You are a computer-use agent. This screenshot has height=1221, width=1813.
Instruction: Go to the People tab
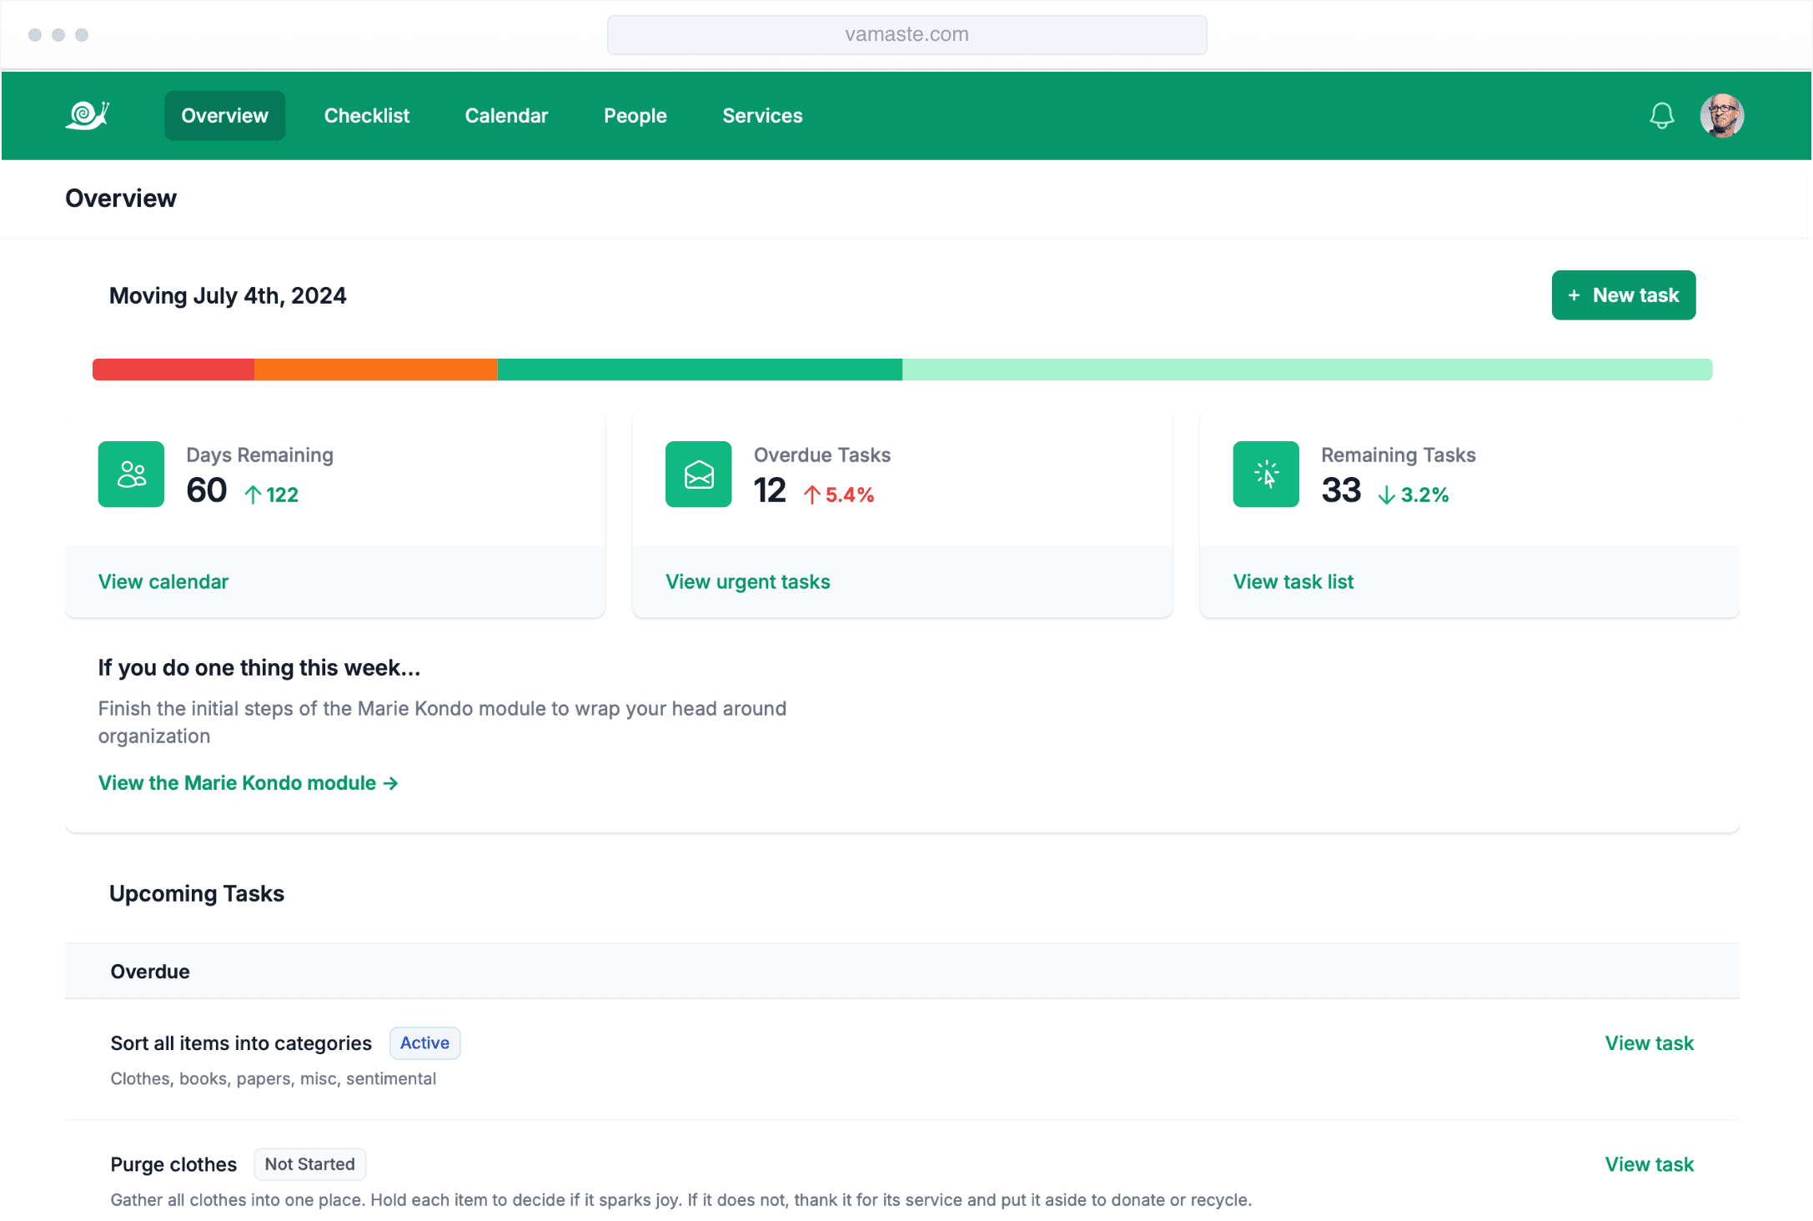pos(635,115)
